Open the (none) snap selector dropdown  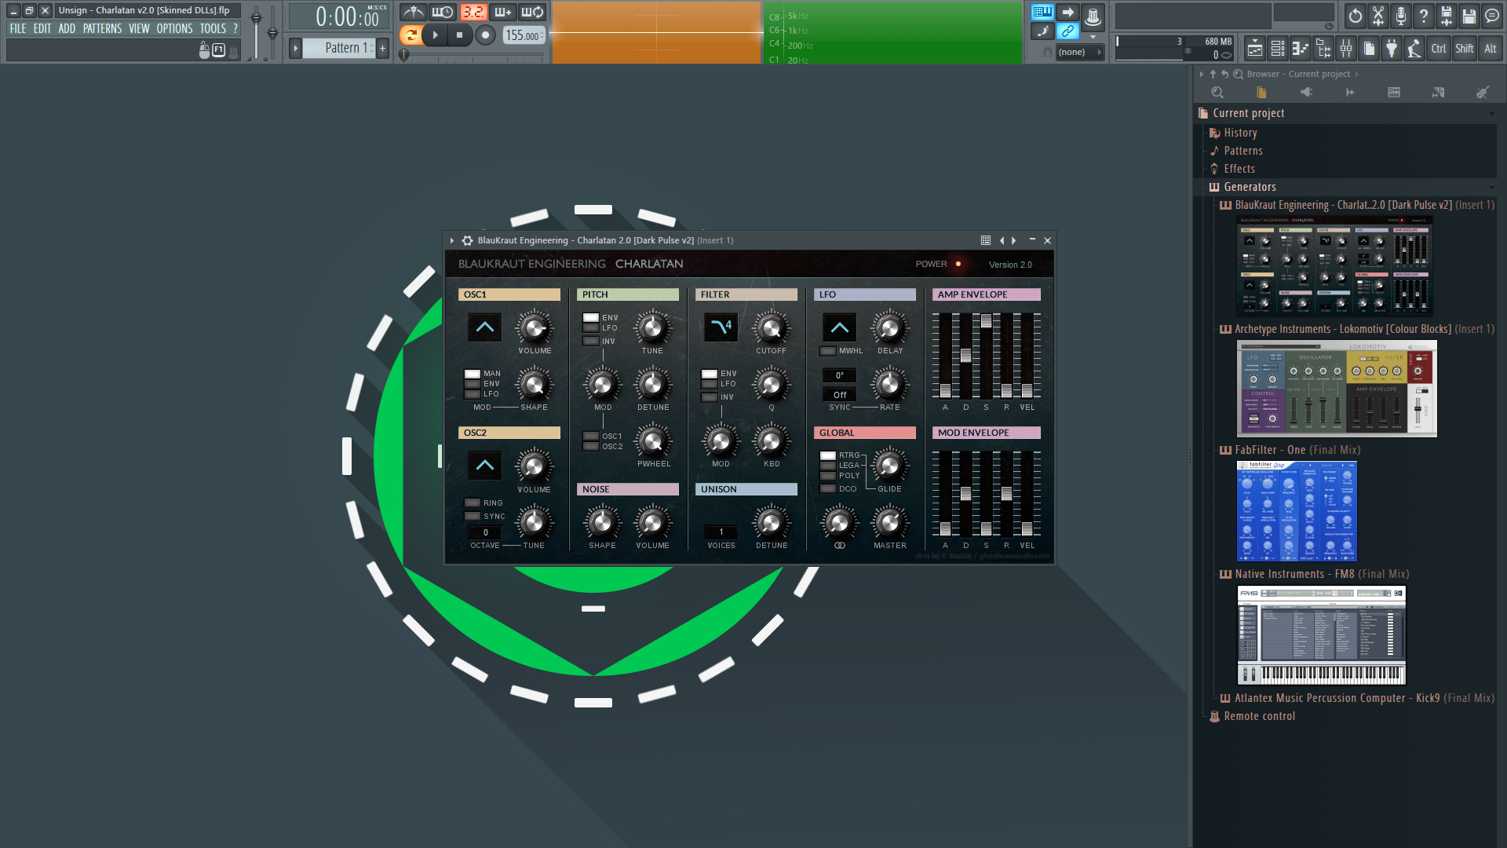[x=1080, y=52]
